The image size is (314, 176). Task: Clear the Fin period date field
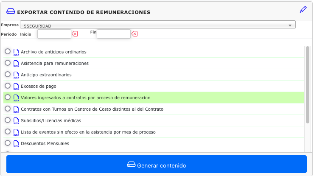point(134,34)
